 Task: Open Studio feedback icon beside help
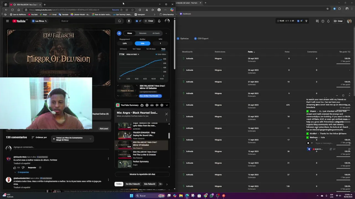(317, 21)
